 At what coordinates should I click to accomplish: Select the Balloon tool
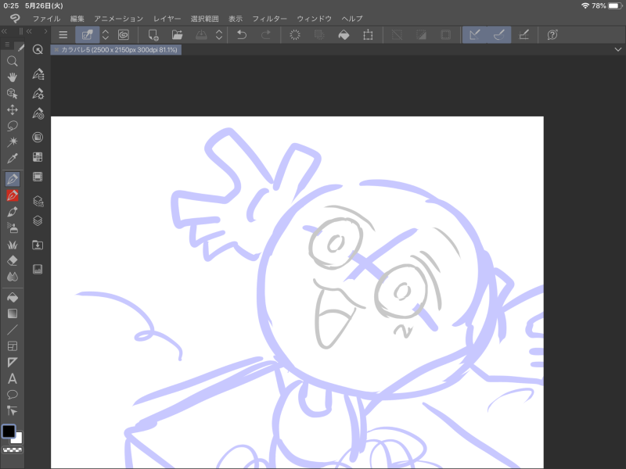click(x=13, y=395)
